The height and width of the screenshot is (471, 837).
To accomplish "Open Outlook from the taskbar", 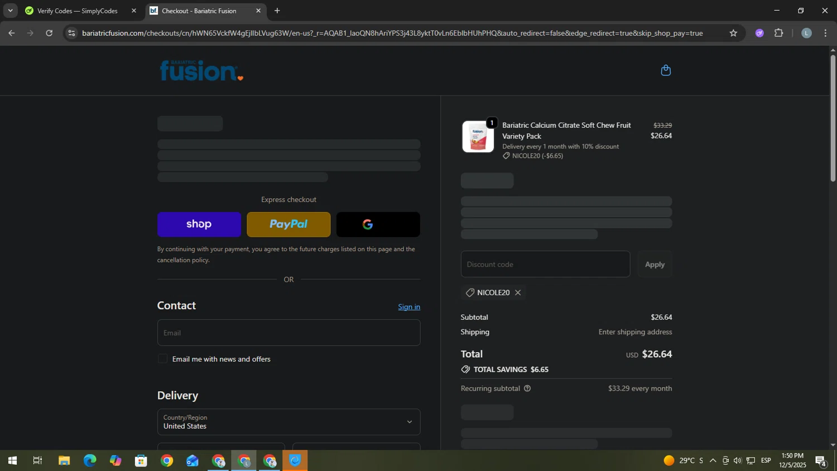I will tap(193, 461).
